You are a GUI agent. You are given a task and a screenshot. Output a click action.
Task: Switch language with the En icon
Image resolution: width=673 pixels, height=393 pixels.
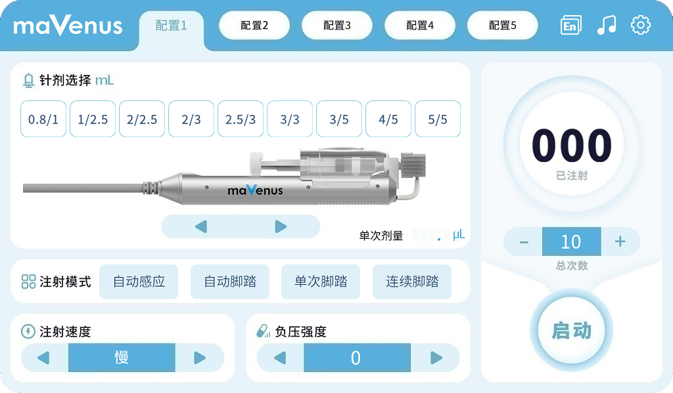coord(571,26)
